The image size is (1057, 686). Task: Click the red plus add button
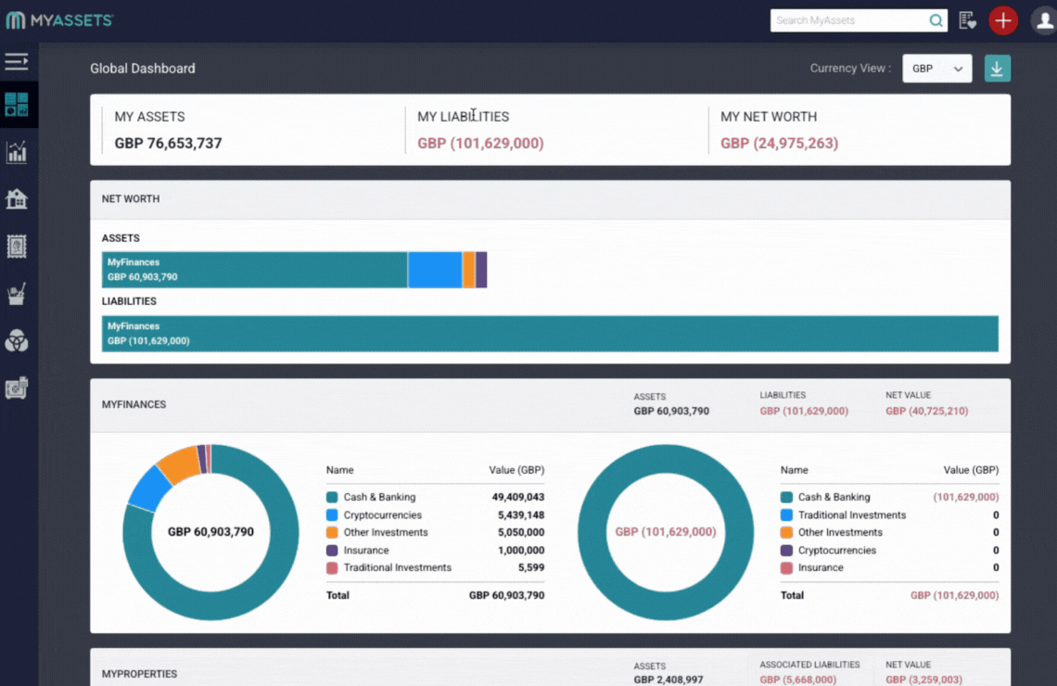coord(1003,20)
